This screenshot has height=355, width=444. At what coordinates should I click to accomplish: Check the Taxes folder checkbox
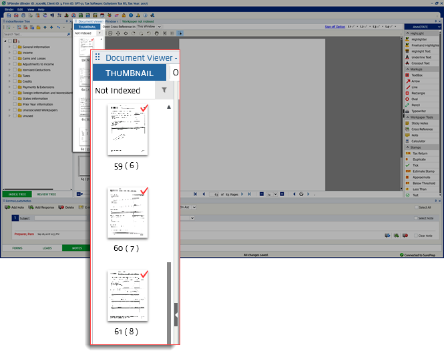pyautogui.click(x=15, y=75)
